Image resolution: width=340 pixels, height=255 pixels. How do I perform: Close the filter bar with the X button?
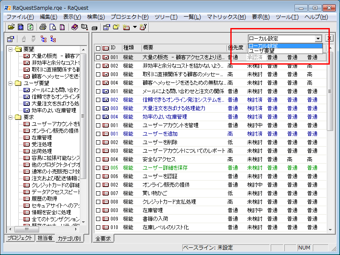(x=329, y=38)
